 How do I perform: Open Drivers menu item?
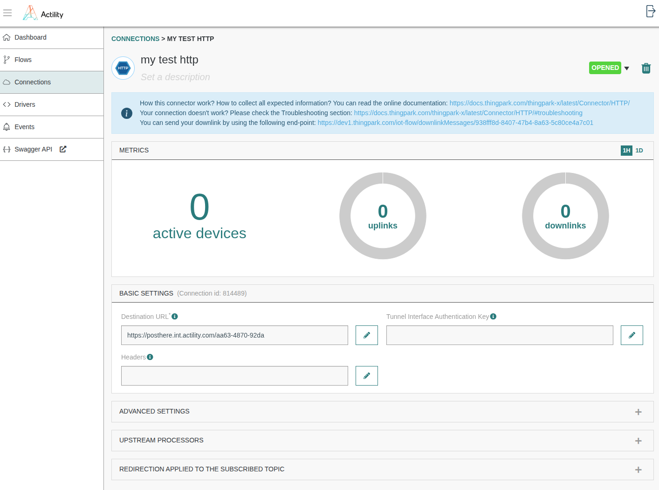click(x=52, y=104)
